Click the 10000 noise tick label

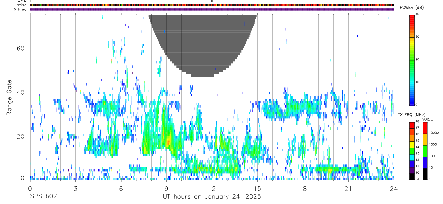(x=433, y=133)
